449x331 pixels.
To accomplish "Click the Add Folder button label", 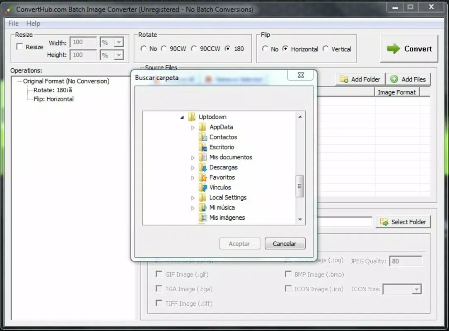I will click(366, 79).
